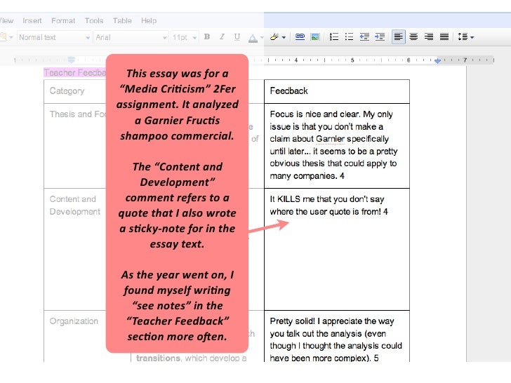This screenshot has width=511, height=383.
Task: Open the Table menu
Action: click(122, 20)
